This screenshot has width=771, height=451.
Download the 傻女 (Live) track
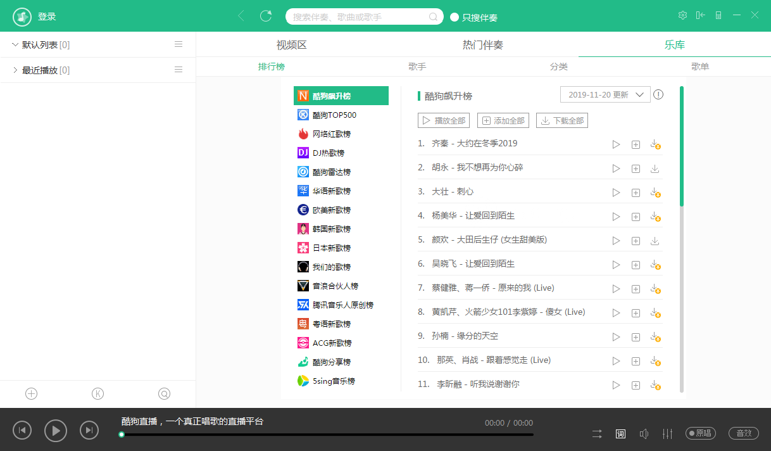[655, 313]
